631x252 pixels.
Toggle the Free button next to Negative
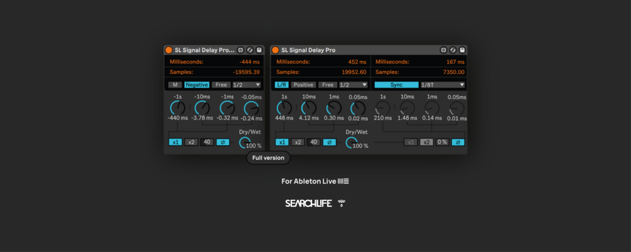(222, 85)
